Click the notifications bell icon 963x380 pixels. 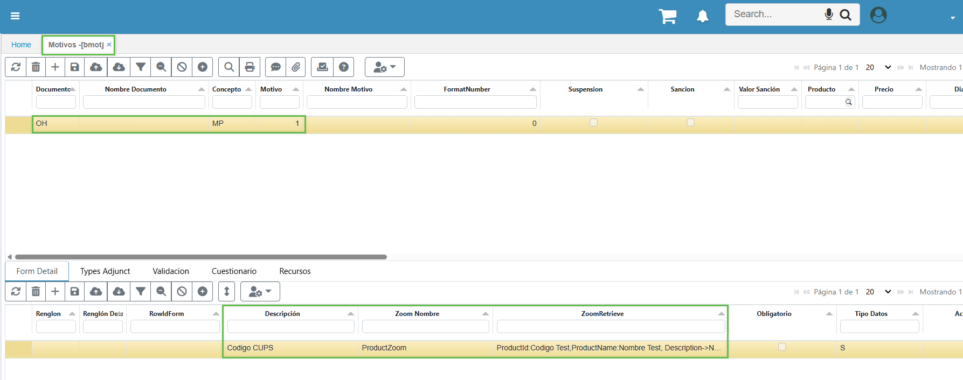(702, 16)
